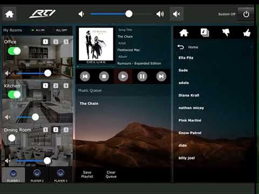Open the music browser Home icon

click(x=184, y=33)
